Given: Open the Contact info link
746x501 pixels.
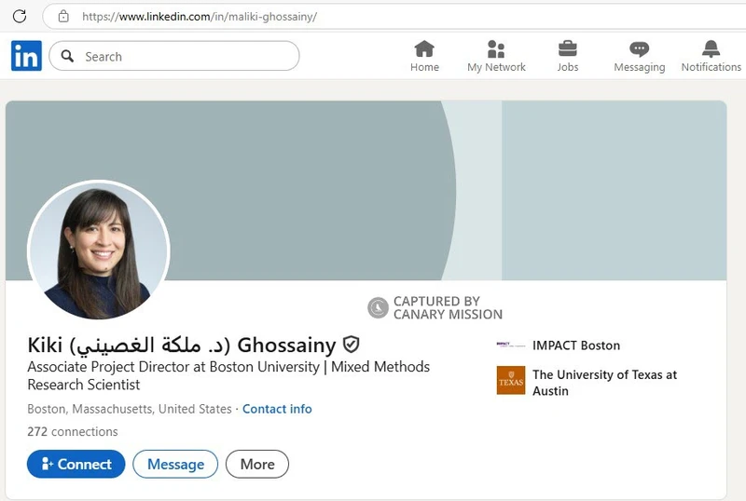Looking at the screenshot, I should (x=277, y=409).
